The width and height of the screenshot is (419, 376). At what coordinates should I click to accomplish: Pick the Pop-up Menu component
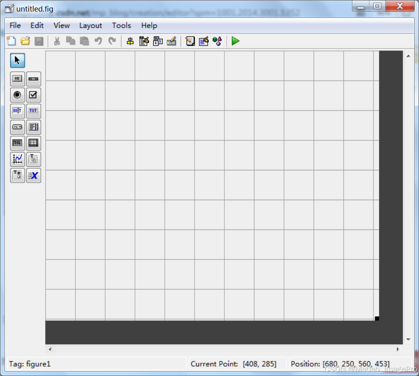pyautogui.click(x=17, y=127)
